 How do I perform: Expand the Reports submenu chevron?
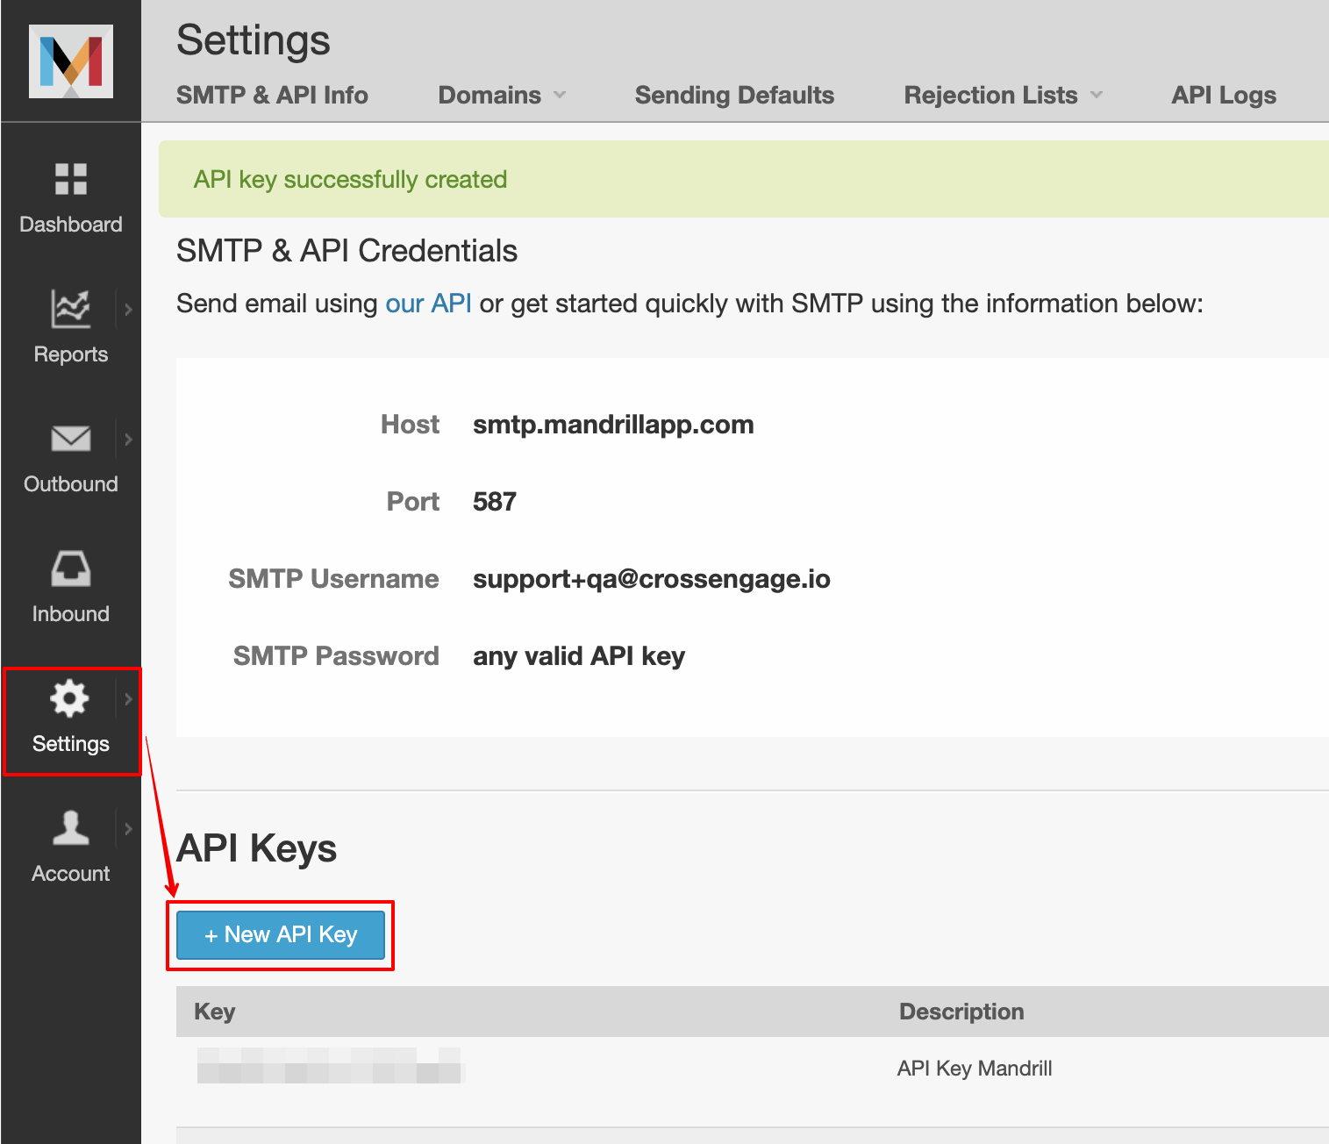click(128, 309)
